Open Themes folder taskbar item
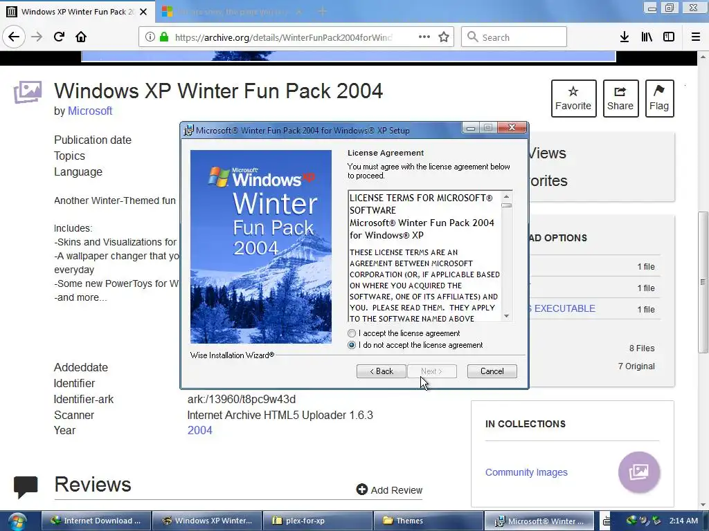Viewport: 709px width, 531px height. (429, 521)
